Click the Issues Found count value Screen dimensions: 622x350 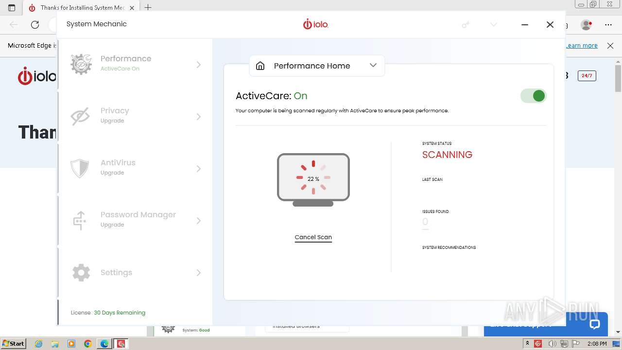tap(425, 222)
